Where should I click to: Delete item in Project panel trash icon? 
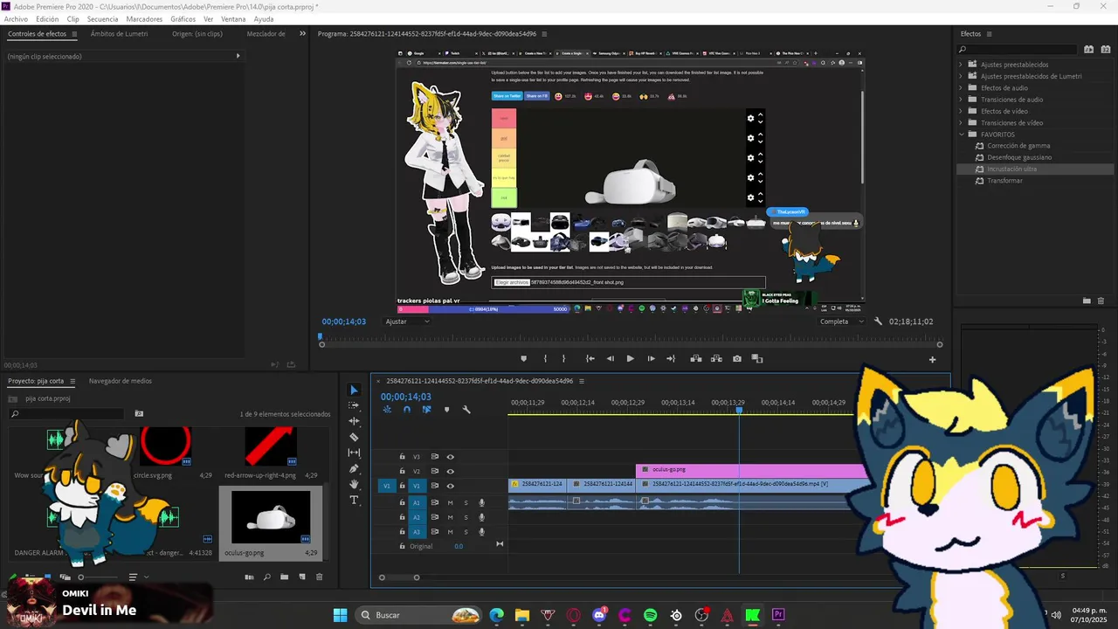(319, 577)
